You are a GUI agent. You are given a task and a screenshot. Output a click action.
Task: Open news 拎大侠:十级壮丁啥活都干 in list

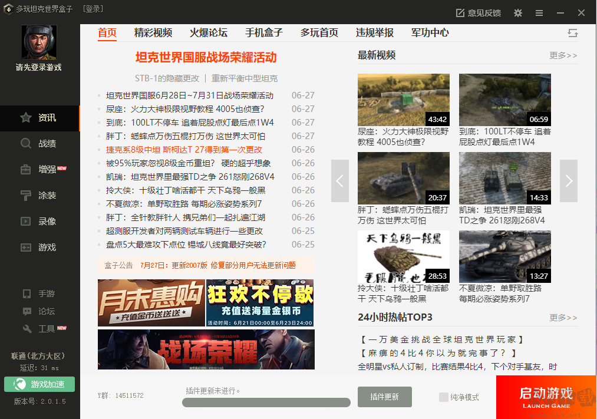click(x=186, y=191)
